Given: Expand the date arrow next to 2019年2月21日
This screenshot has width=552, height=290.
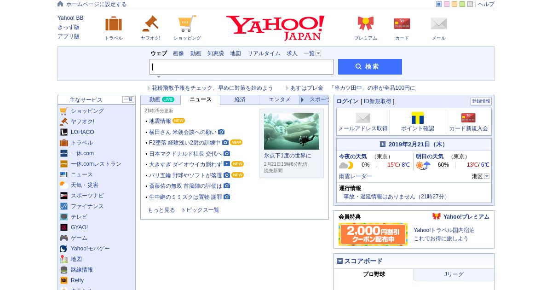Looking at the screenshot, I should [383, 144].
